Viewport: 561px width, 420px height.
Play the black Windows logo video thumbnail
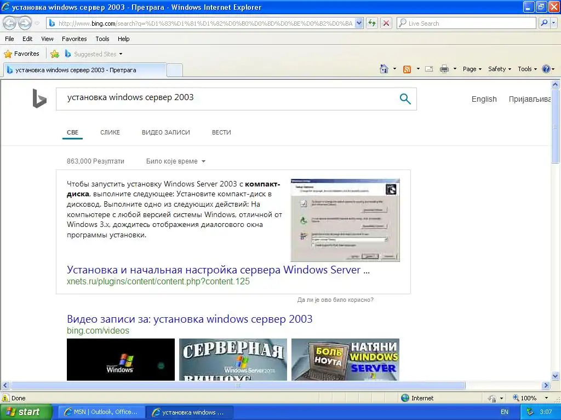(121, 359)
